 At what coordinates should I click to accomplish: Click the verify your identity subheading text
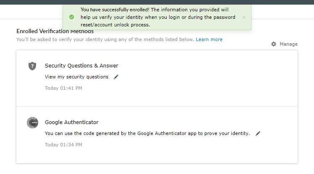click(x=105, y=39)
